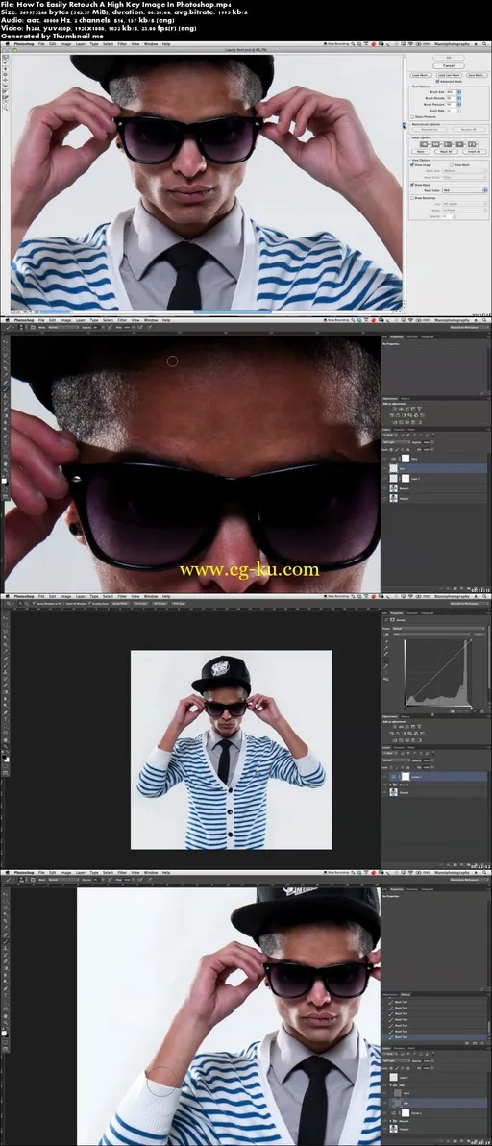Click OK in the Liquify dialog
Viewport: 492px width, 1146px height.
click(448, 58)
